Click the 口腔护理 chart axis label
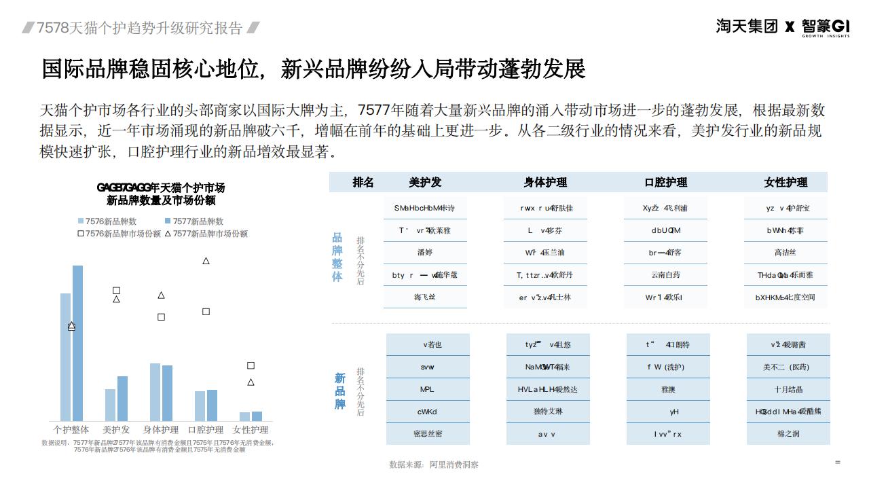The image size is (869, 489). (206, 430)
